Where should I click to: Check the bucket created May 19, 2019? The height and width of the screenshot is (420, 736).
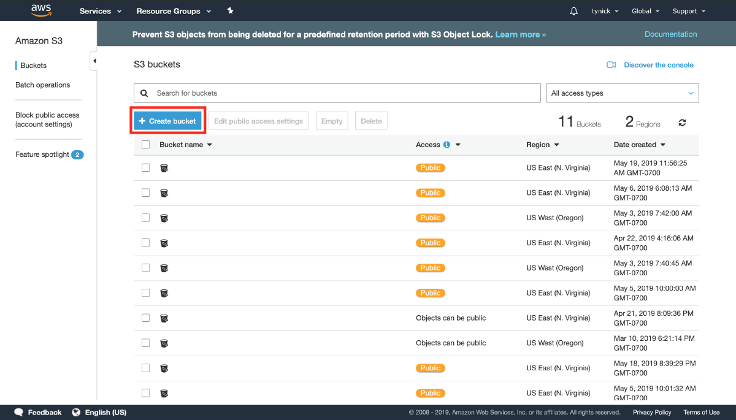[x=145, y=167]
